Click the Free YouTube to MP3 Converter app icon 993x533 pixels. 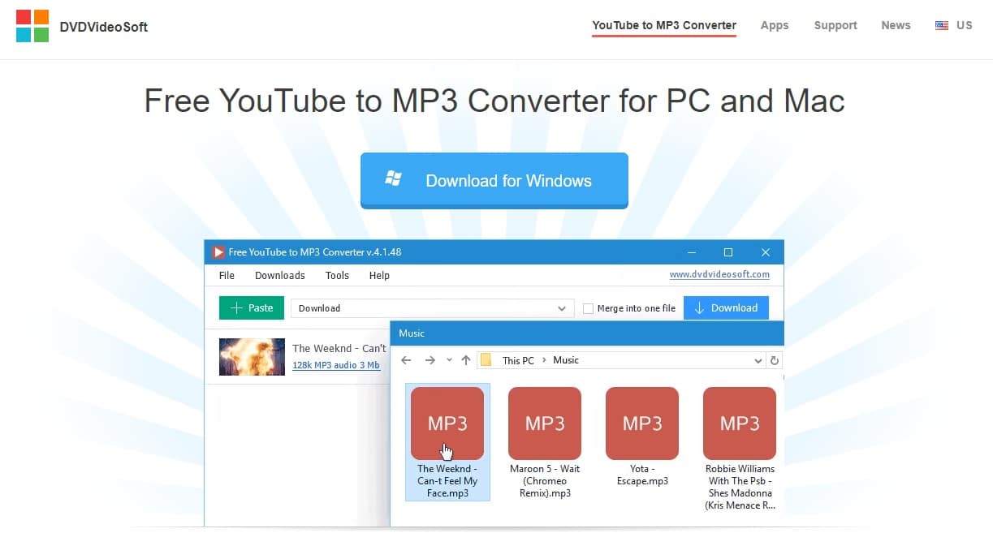218,252
